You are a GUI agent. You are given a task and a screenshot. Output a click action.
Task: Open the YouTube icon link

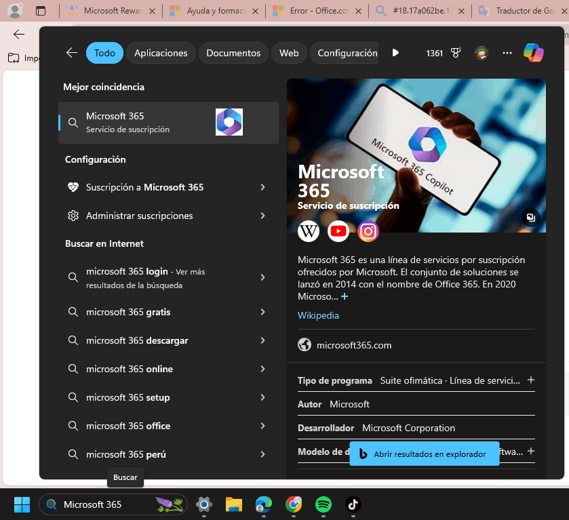[338, 231]
